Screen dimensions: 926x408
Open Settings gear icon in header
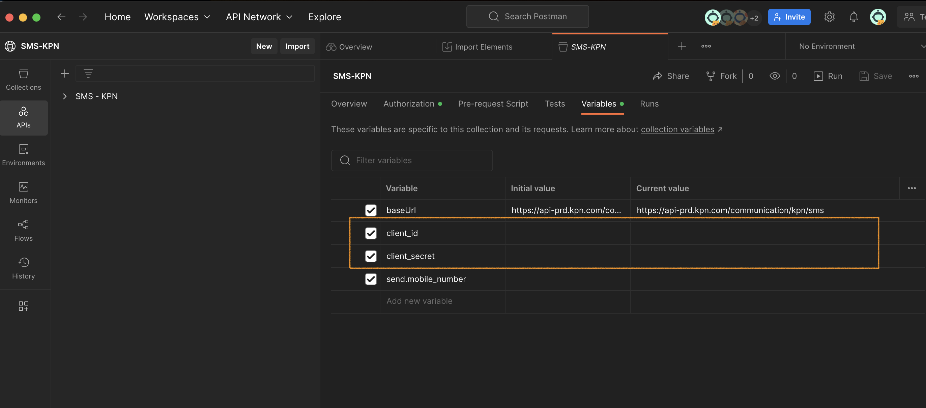[x=829, y=17]
